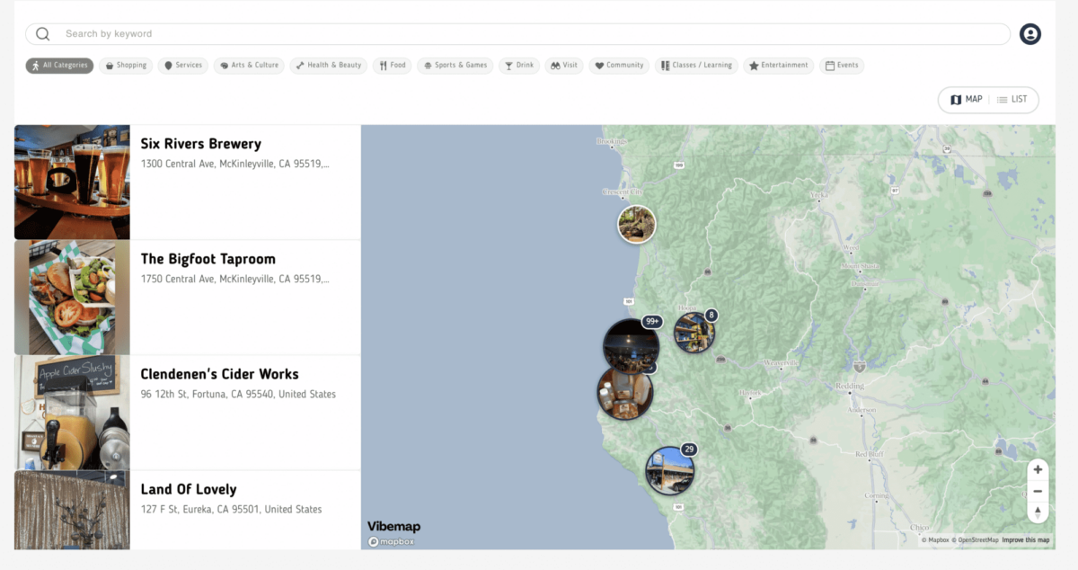Open the 99+ cluster map marker
Image resolution: width=1078 pixels, height=570 pixels.
coord(631,346)
